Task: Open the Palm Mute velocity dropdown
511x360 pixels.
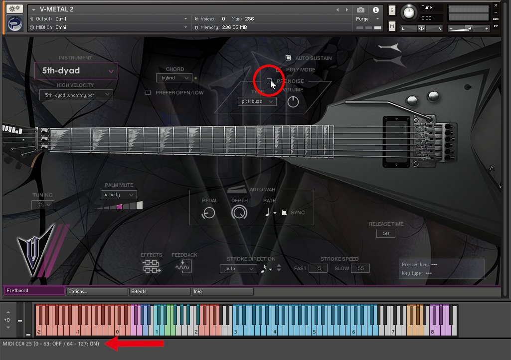Action: [119, 195]
